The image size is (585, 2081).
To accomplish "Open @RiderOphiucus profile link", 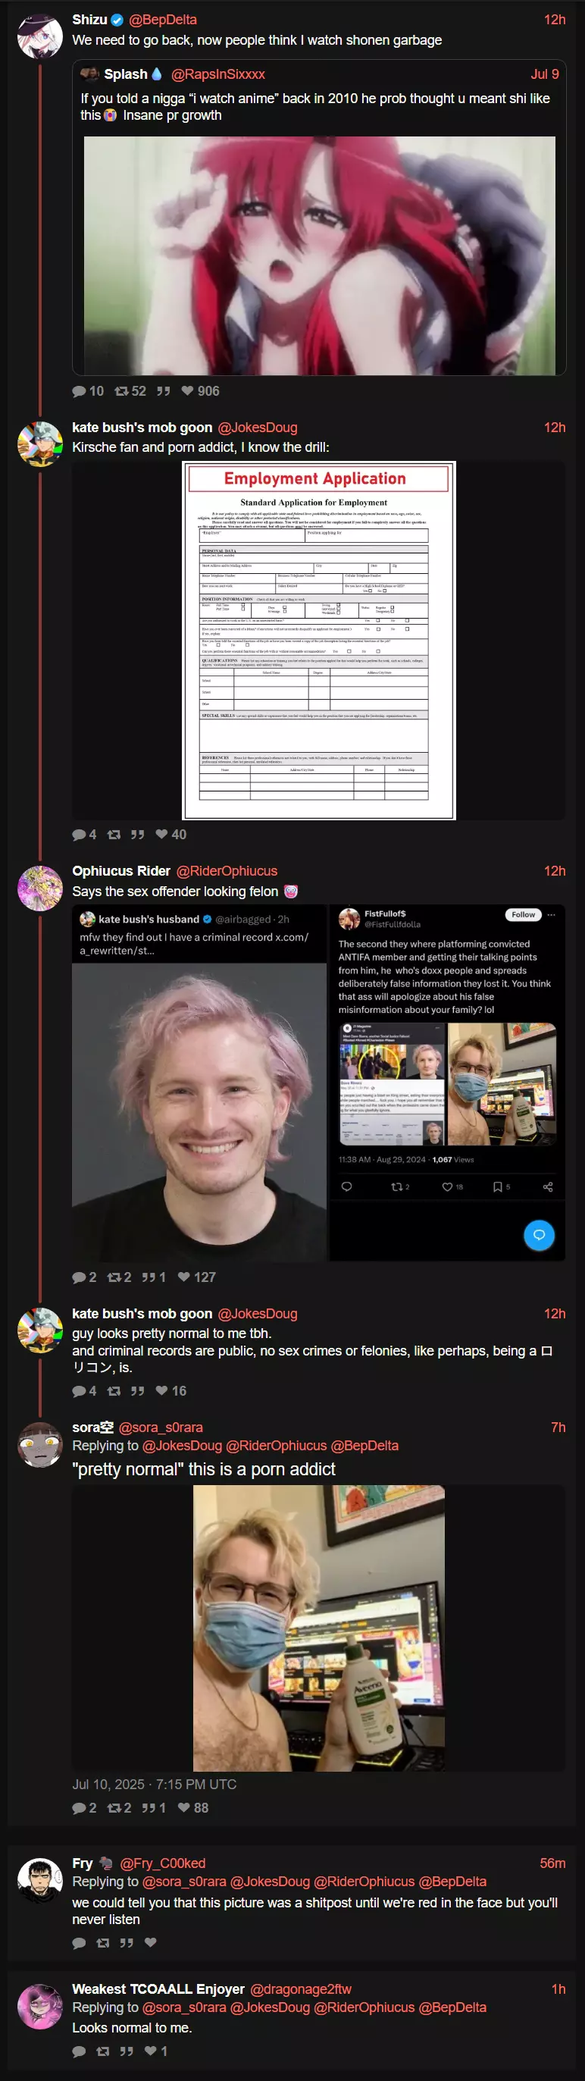I will point(227,871).
